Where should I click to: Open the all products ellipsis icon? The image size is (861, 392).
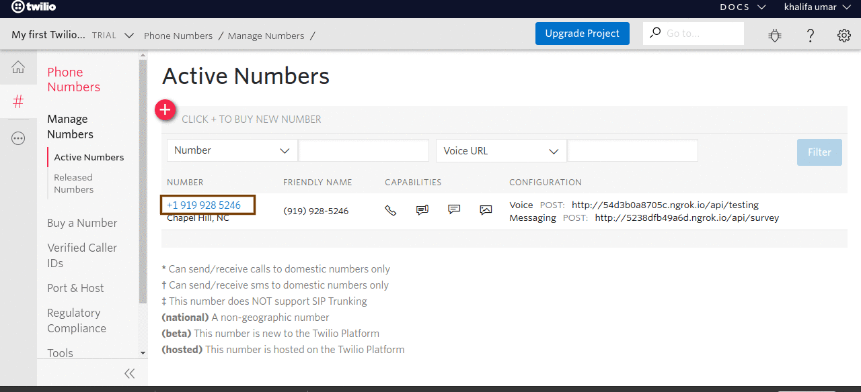(18, 138)
